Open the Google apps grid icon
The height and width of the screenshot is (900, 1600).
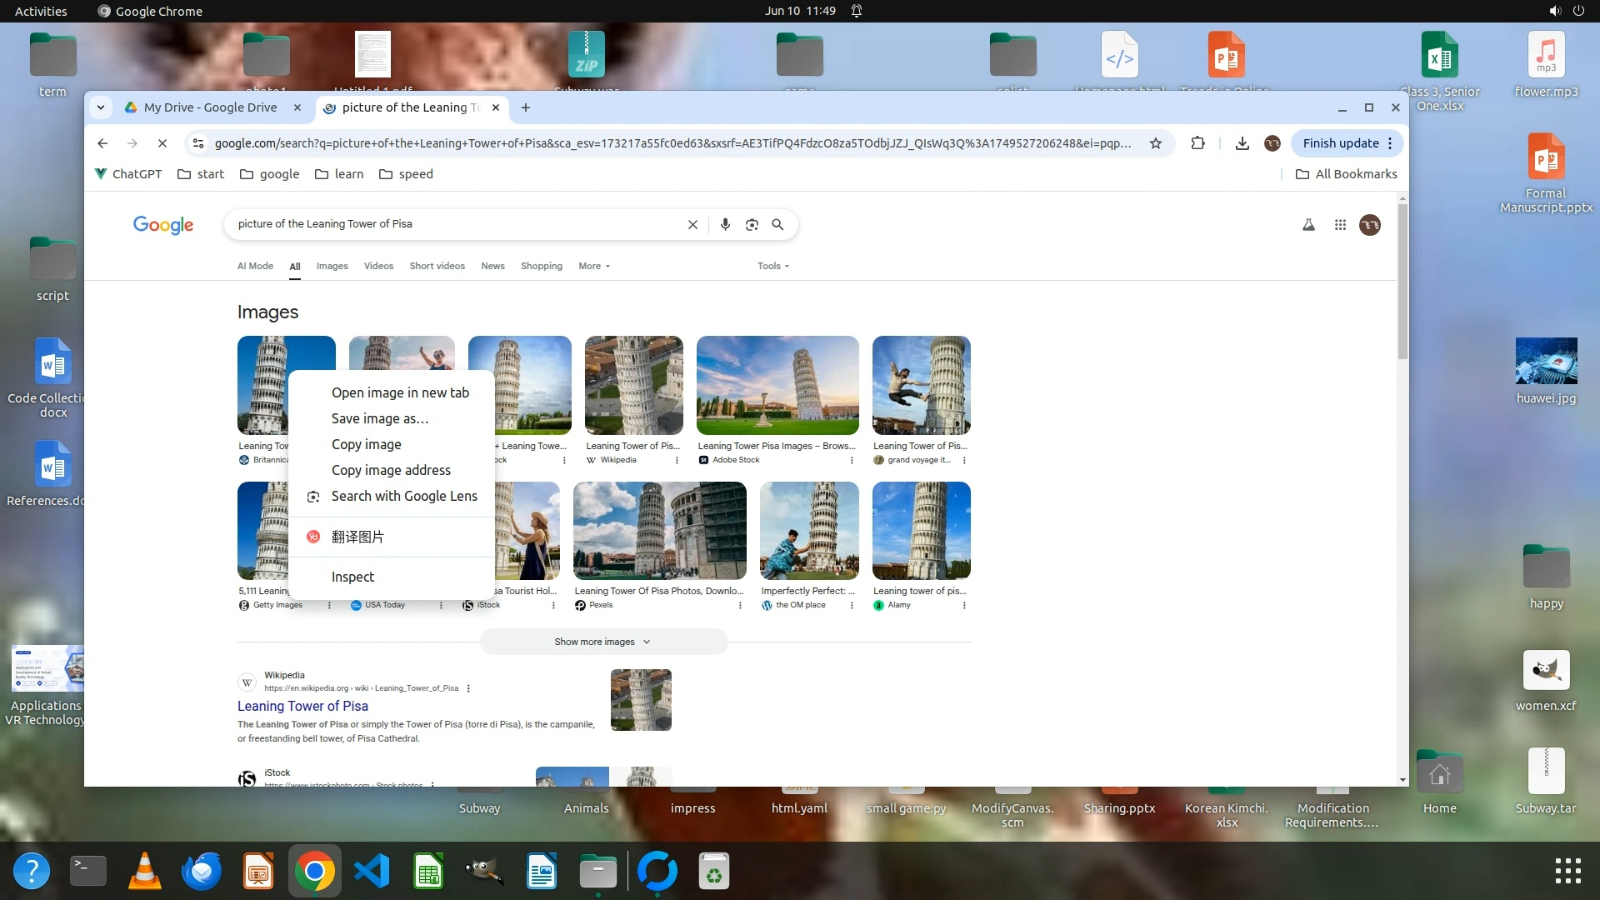(x=1340, y=225)
